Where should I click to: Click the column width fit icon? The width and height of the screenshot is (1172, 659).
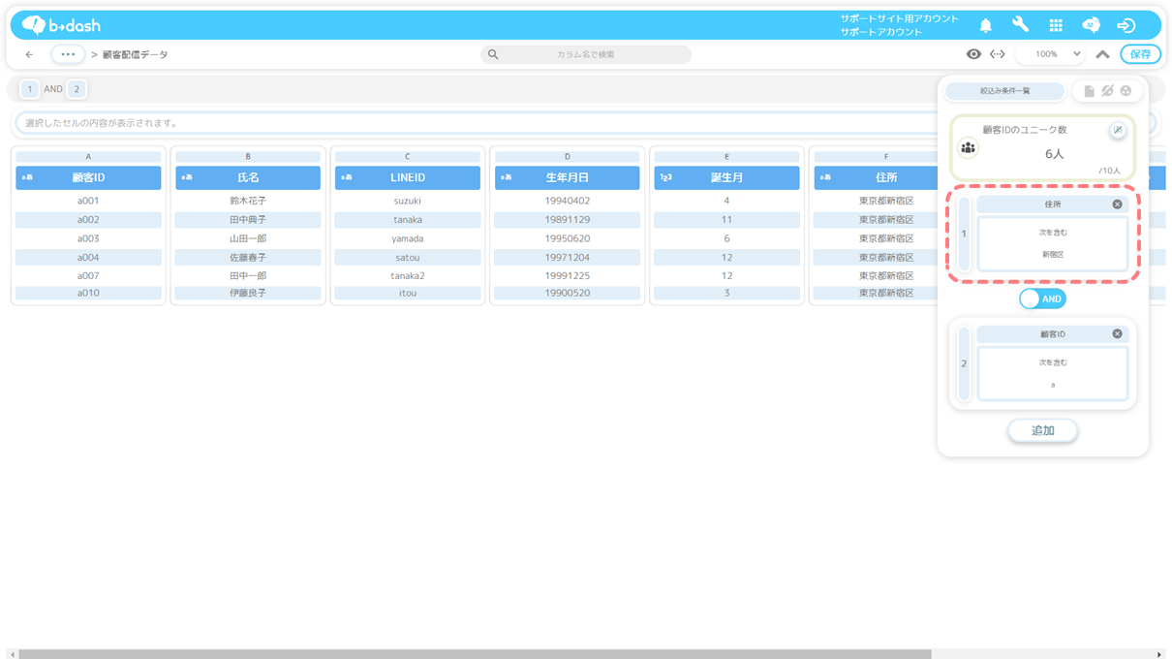click(x=997, y=54)
